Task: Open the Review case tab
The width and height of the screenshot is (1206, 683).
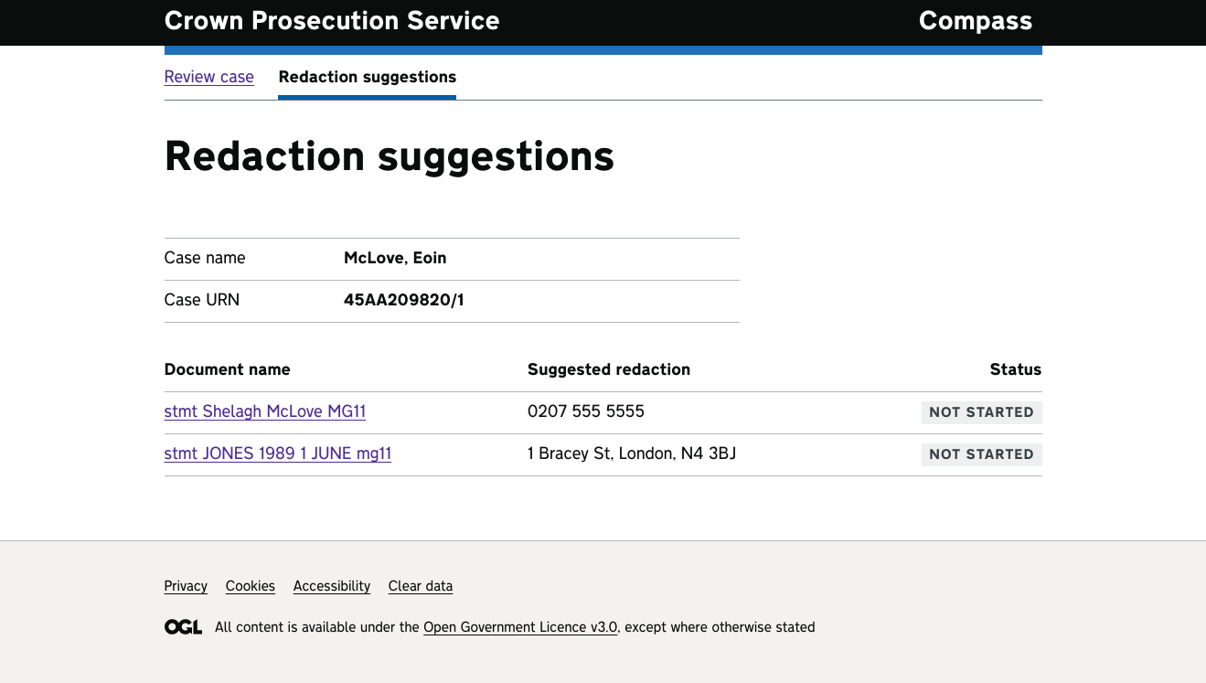Action: [208, 77]
